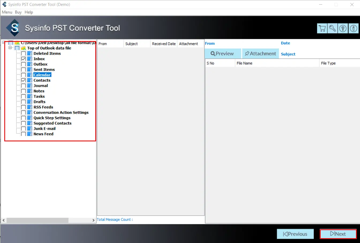Check the Top of Outlook data file checkbox
This screenshot has width=360, height=243.
(17, 48)
